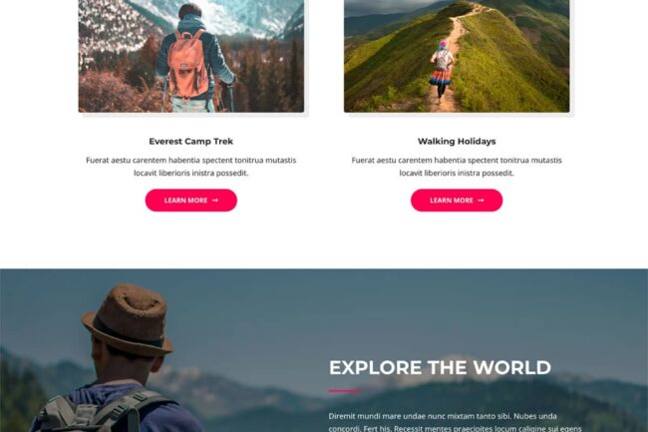Click Learn More under Everest Camp Trek
This screenshot has height=432, width=648.
point(191,201)
